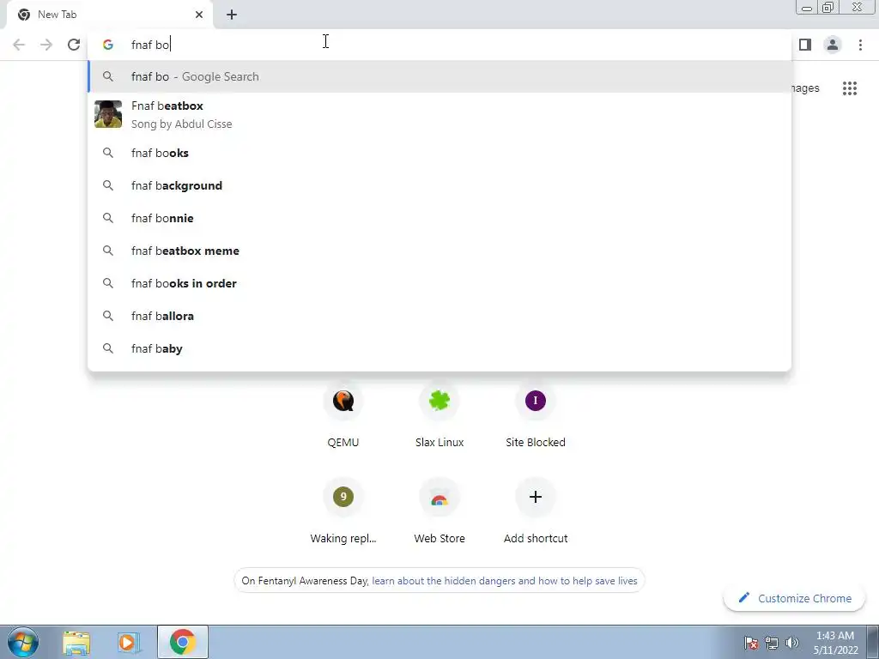Select the 'fnaf books' suggestion
This screenshot has height=659, width=879.
pos(440,153)
